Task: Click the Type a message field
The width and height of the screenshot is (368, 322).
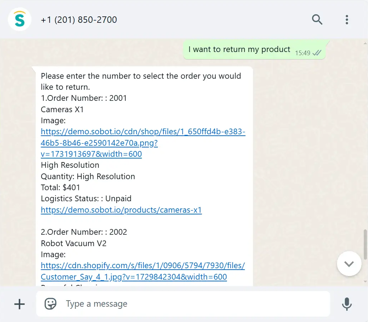Action: point(183,304)
